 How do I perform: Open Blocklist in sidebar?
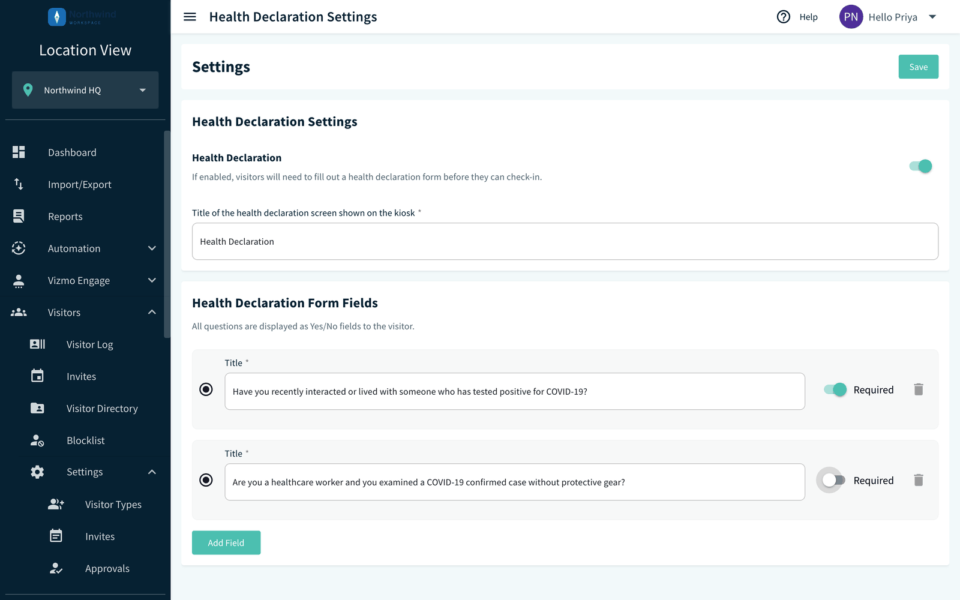click(x=86, y=440)
